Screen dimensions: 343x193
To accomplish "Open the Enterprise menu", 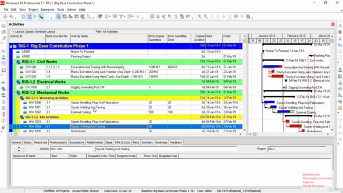I will 48,10.
